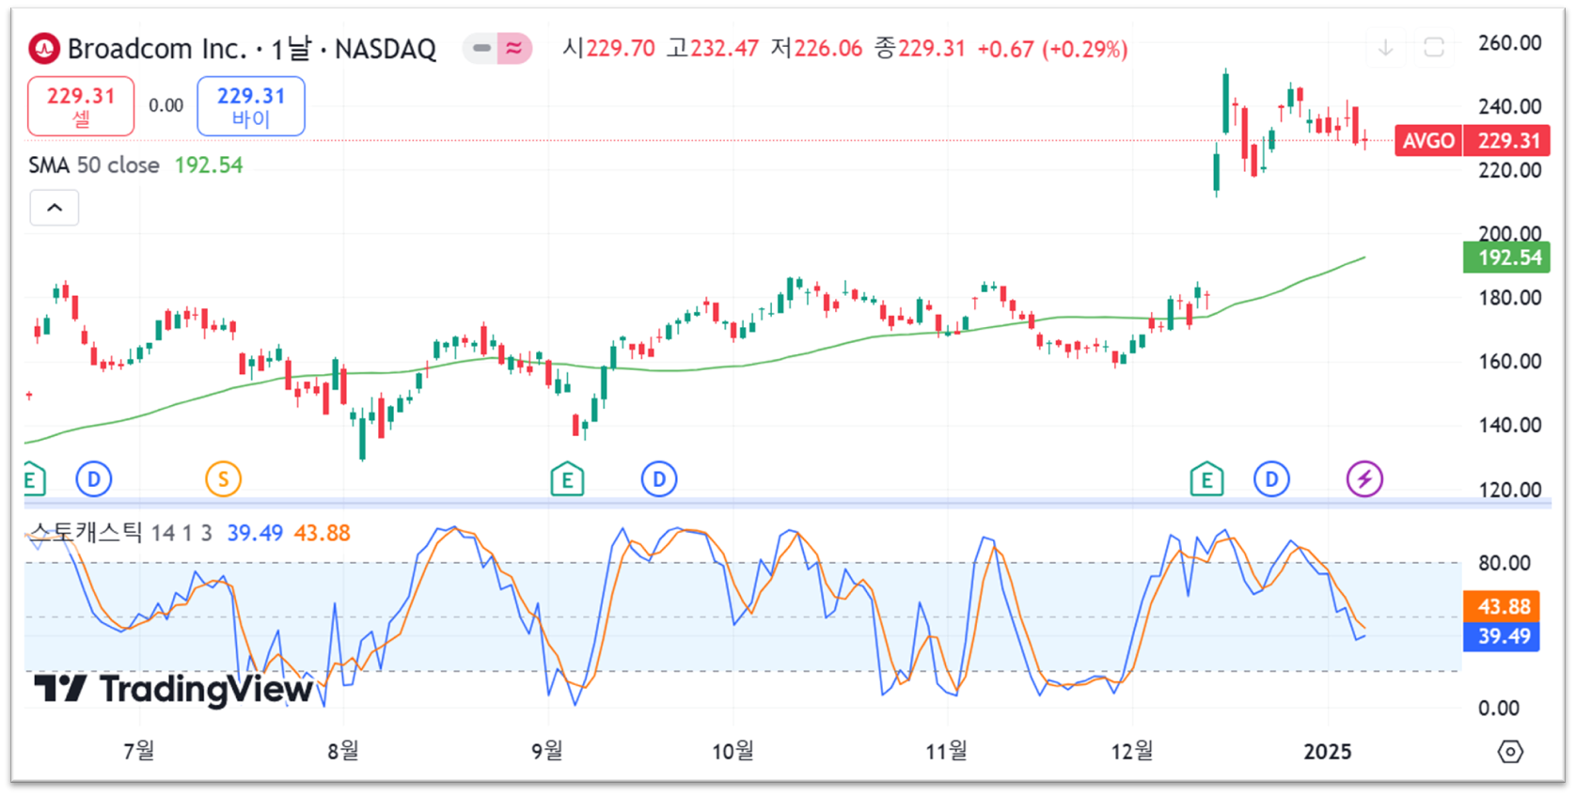Viewport: 1576px width, 796px height.
Task: Click the TradingView logo
Action: tap(174, 689)
